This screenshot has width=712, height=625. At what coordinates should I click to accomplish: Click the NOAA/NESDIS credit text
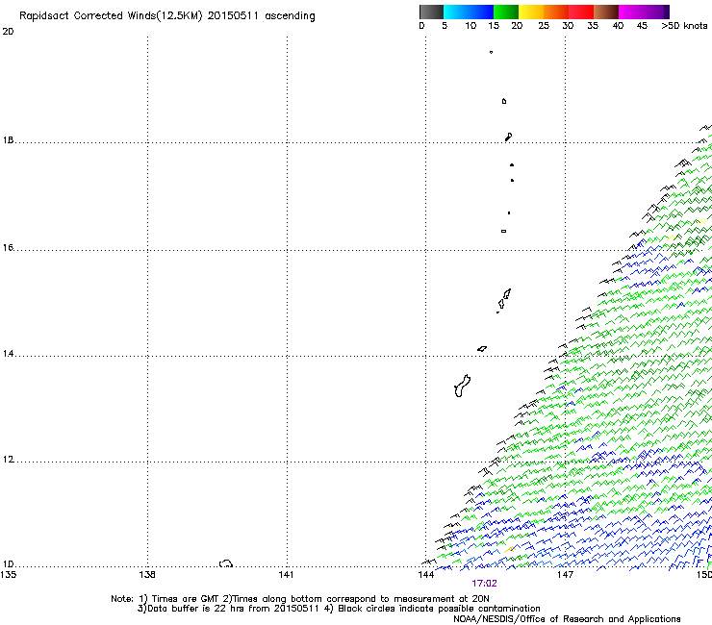click(567, 619)
